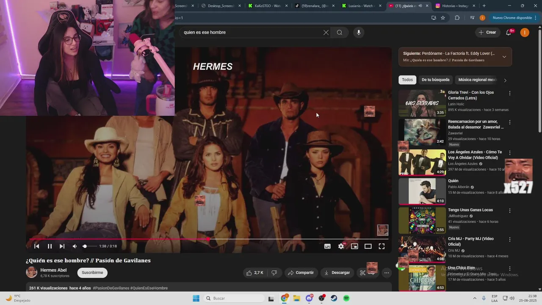Select the Música regional mexicana chip
This screenshot has height=305, width=542.
click(x=477, y=80)
